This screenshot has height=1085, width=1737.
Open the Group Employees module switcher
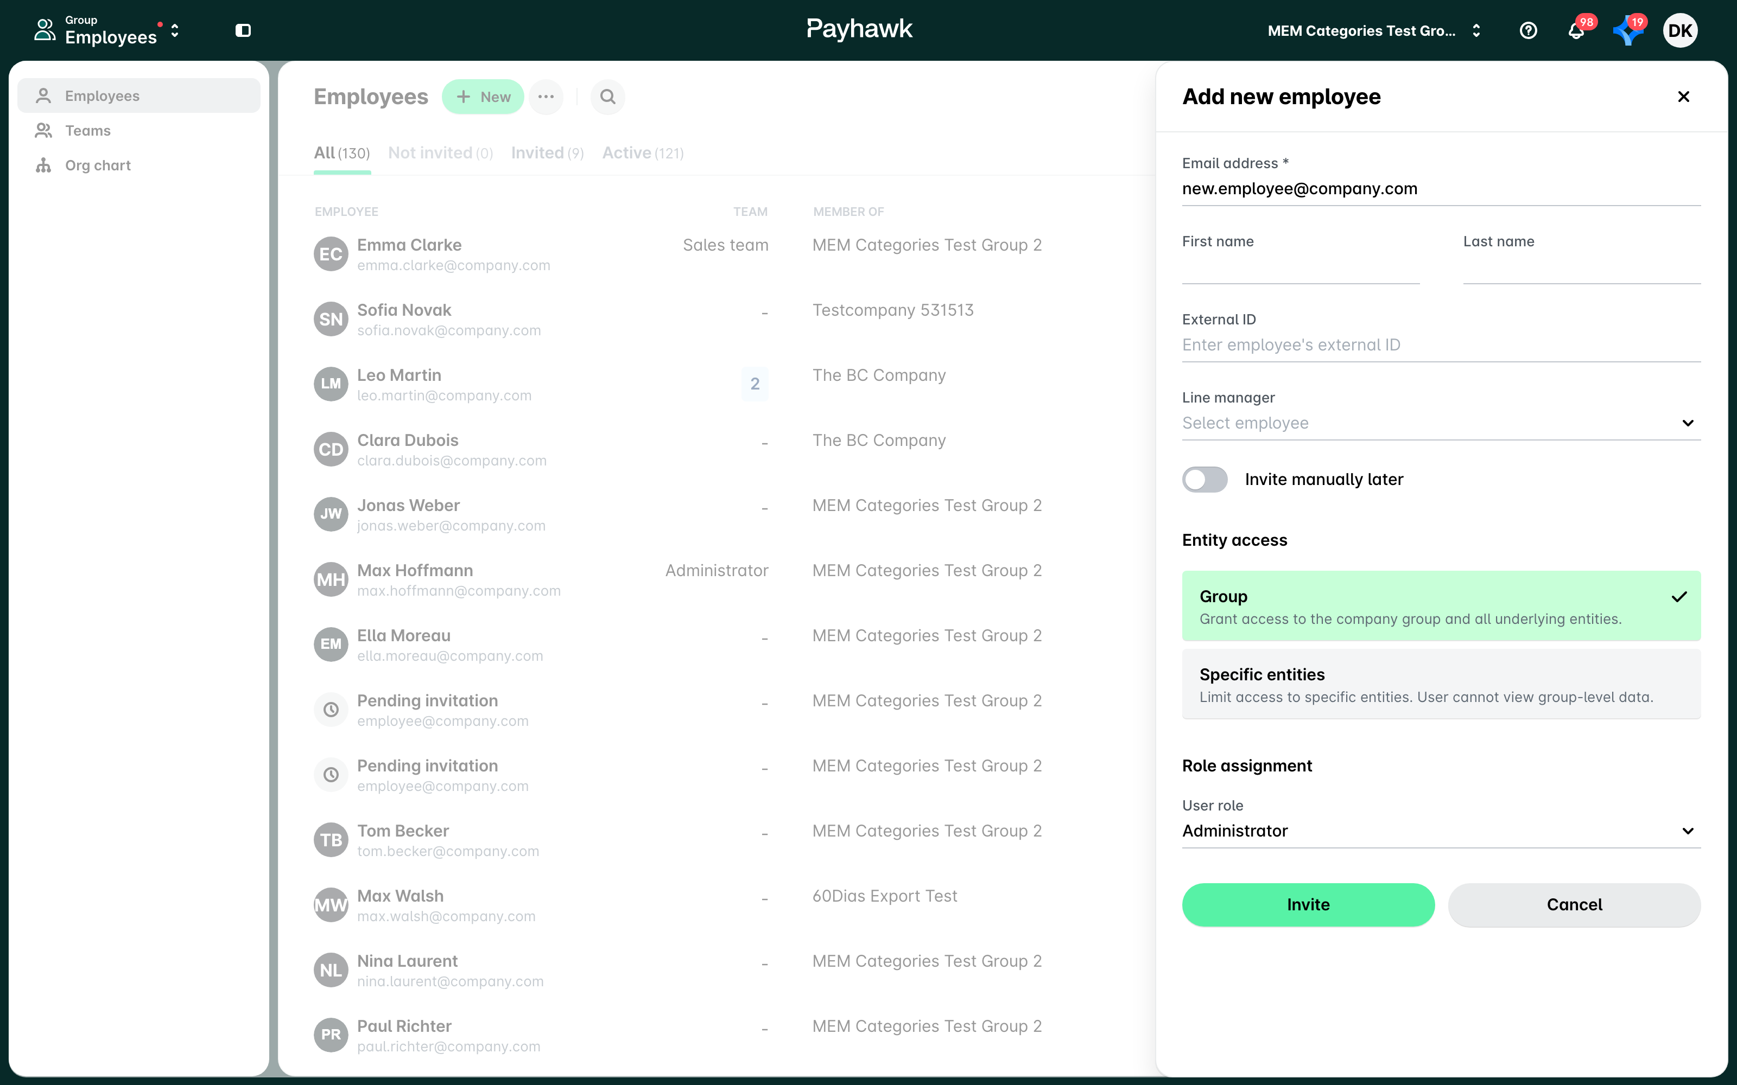coord(107,30)
